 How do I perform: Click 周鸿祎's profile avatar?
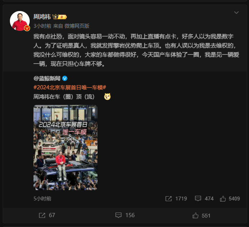click(20, 21)
